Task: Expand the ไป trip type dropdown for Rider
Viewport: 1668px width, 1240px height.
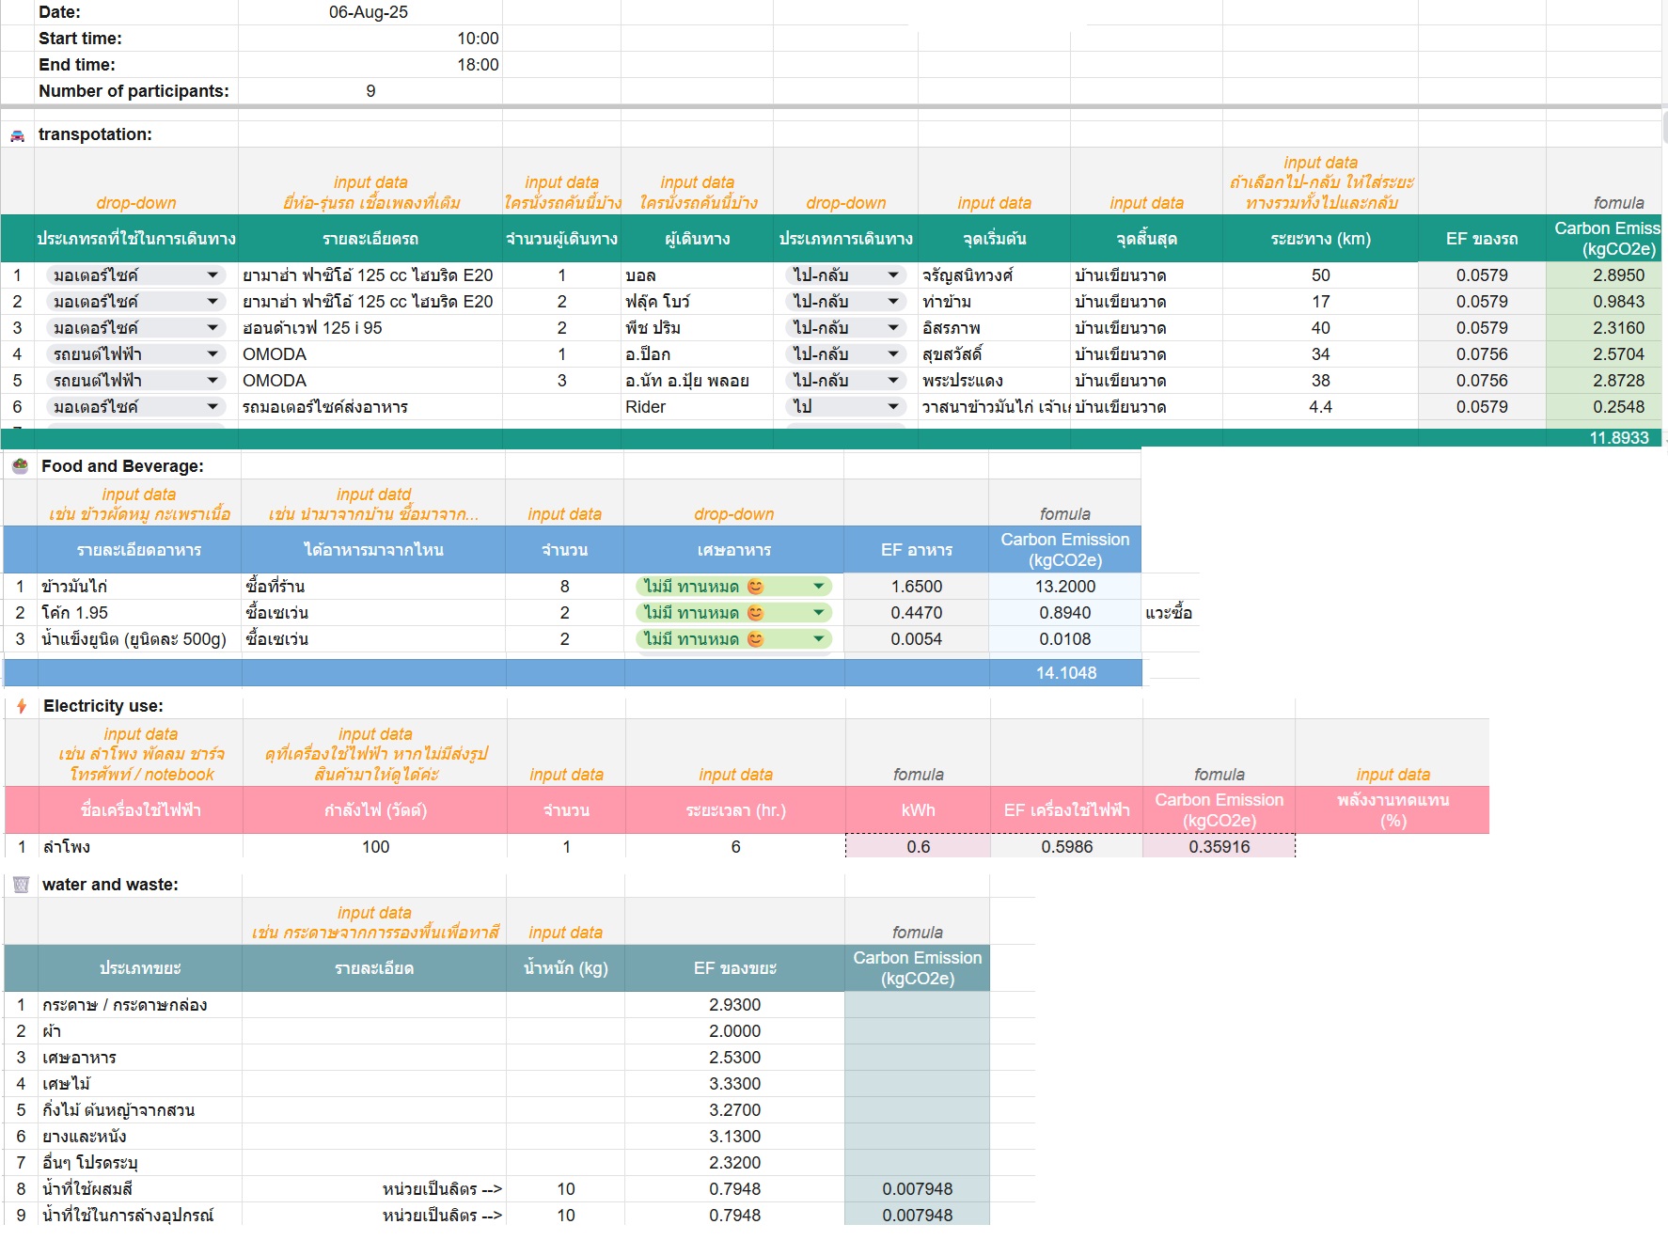Action: [x=892, y=407]
